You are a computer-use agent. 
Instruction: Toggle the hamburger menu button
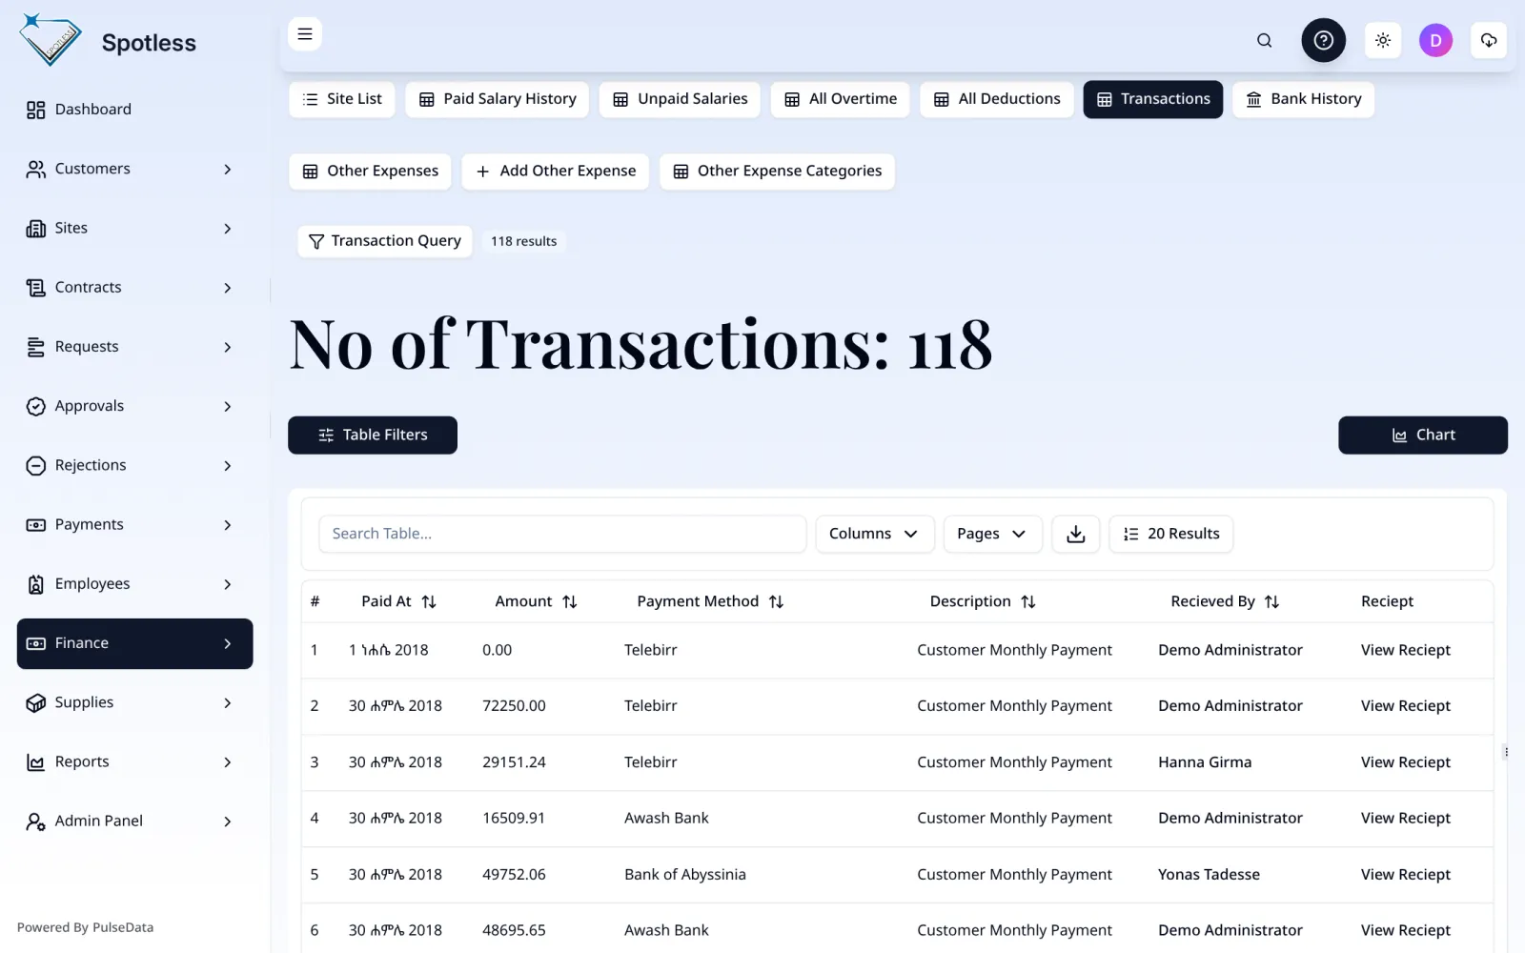pyautogui.click(x=305, y=34)
